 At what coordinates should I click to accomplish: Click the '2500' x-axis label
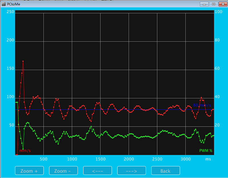pyautogui.click(x=157, y=159)
